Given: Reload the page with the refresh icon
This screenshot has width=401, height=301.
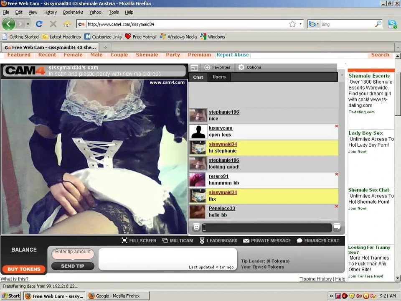Looking at the screenshot, I should (x=39, y=24).
